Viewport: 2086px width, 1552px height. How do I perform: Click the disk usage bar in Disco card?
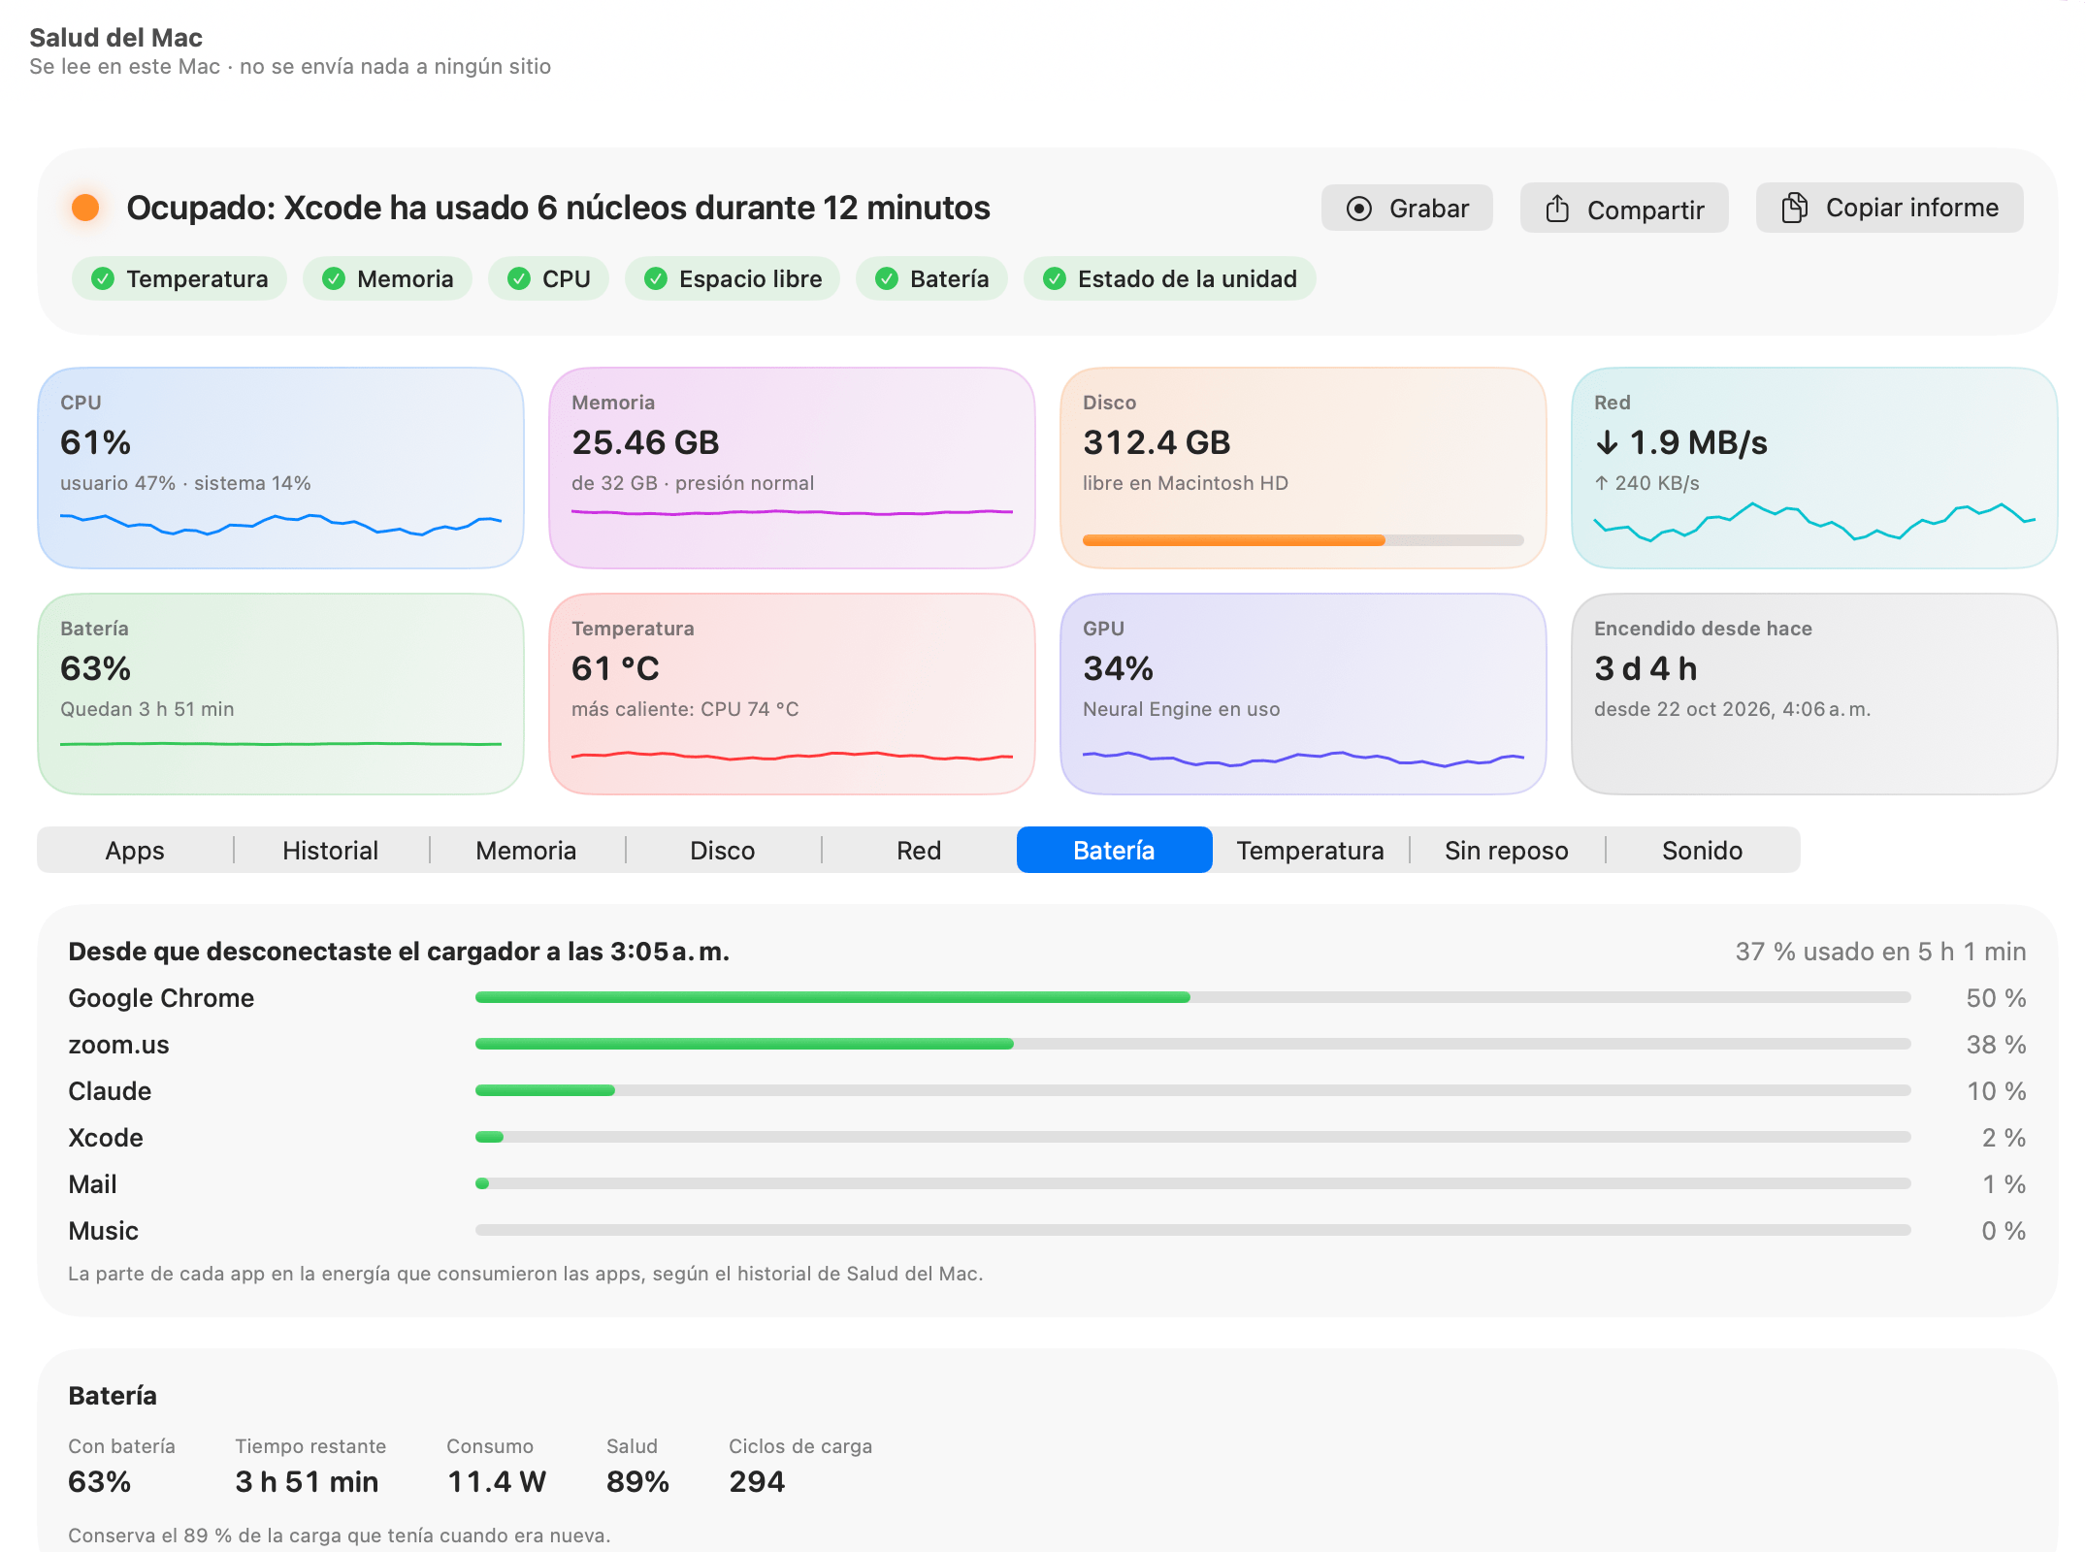(1303, 540)
